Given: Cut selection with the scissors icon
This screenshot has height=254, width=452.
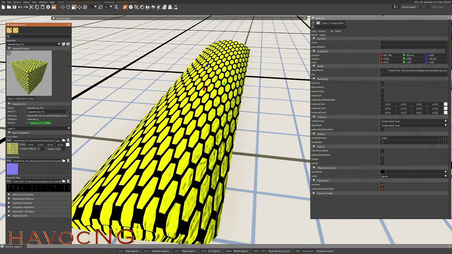Looking at the screenshot, I should click(x=31, y=7).
